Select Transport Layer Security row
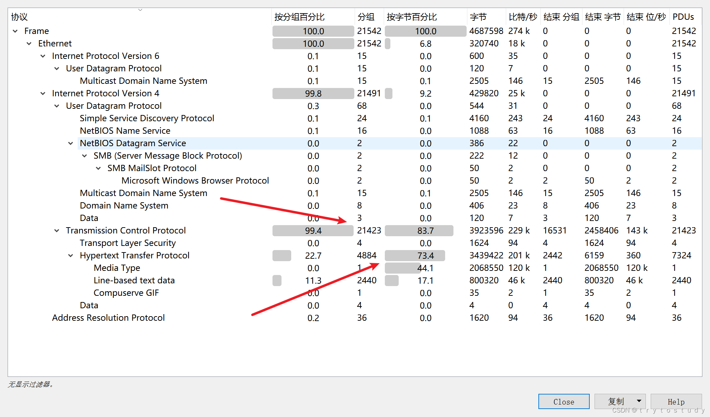This screenshot has height=417, width=710. 128,243
